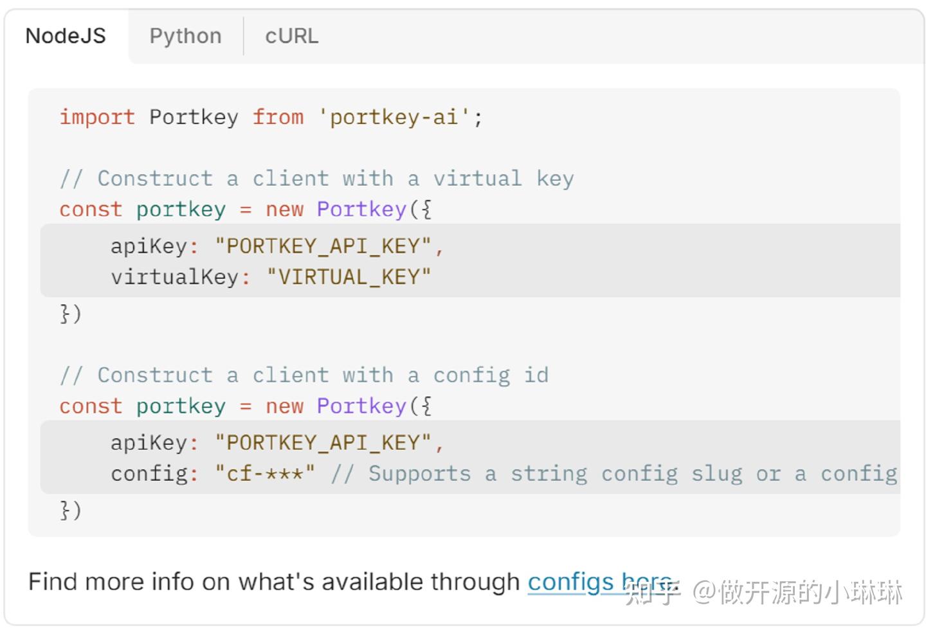Click the "virtual key" comment line

pyautogui.click(x=316, y=178)
